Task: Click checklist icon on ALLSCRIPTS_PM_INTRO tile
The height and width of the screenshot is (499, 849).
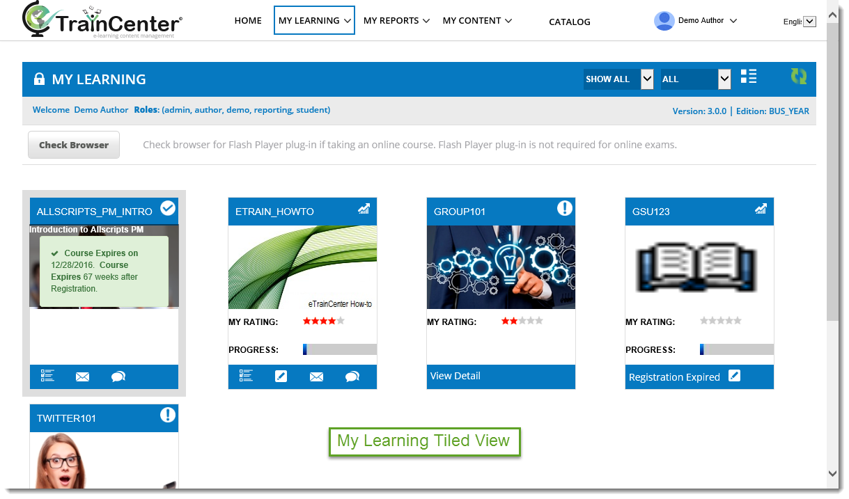Action: [x=47, y=376]
